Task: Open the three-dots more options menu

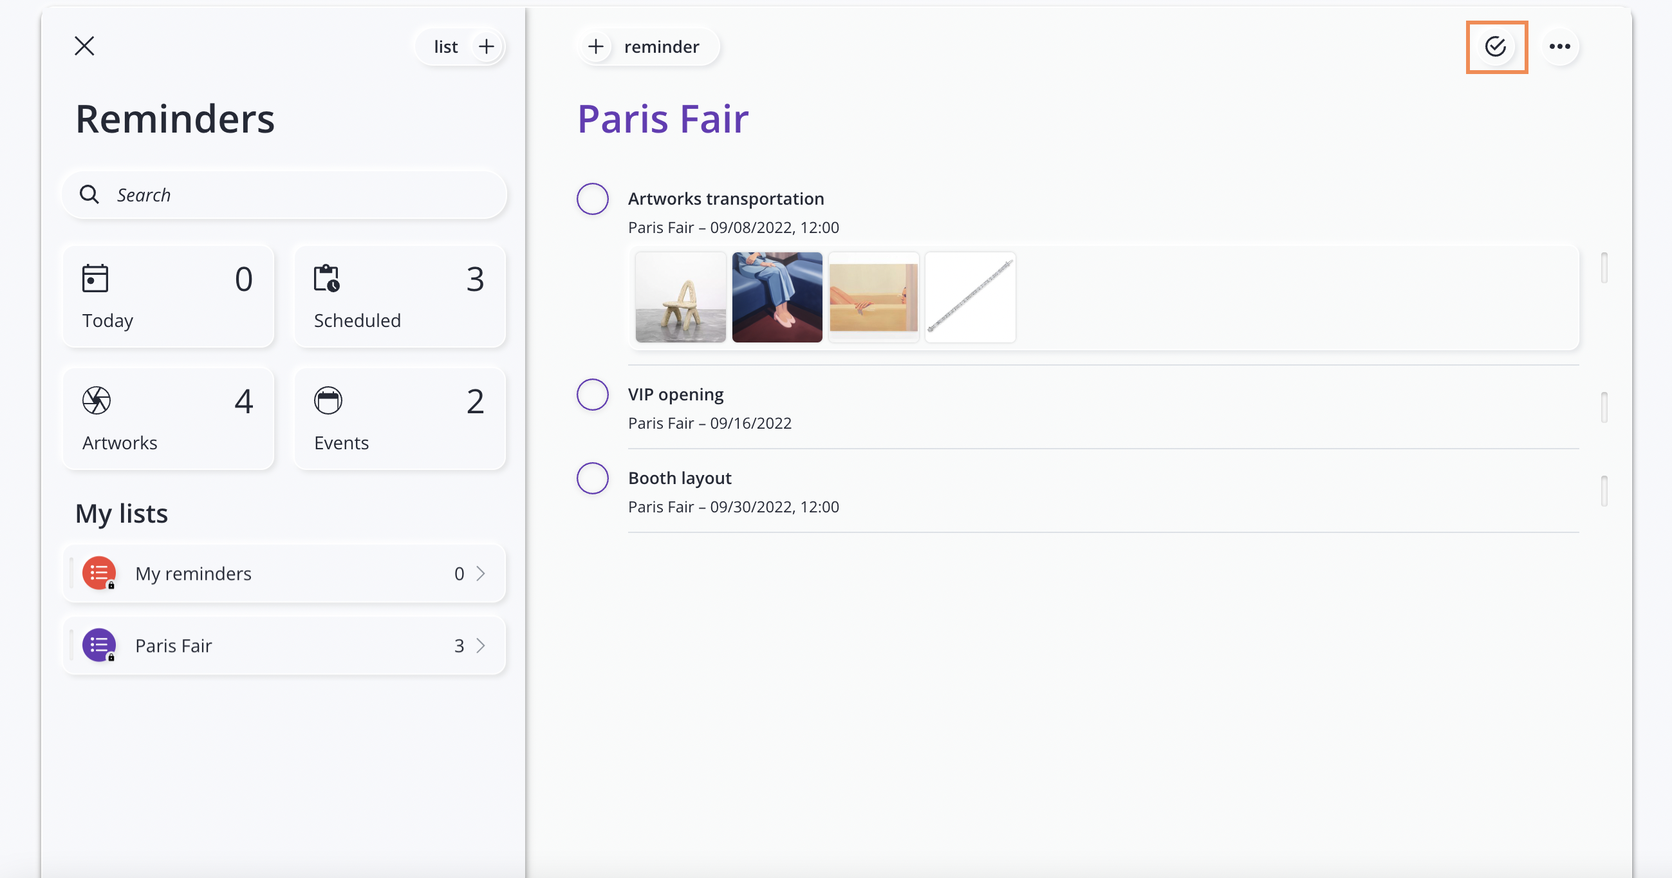Action: pyautogui.click(x=1560, y=46)
